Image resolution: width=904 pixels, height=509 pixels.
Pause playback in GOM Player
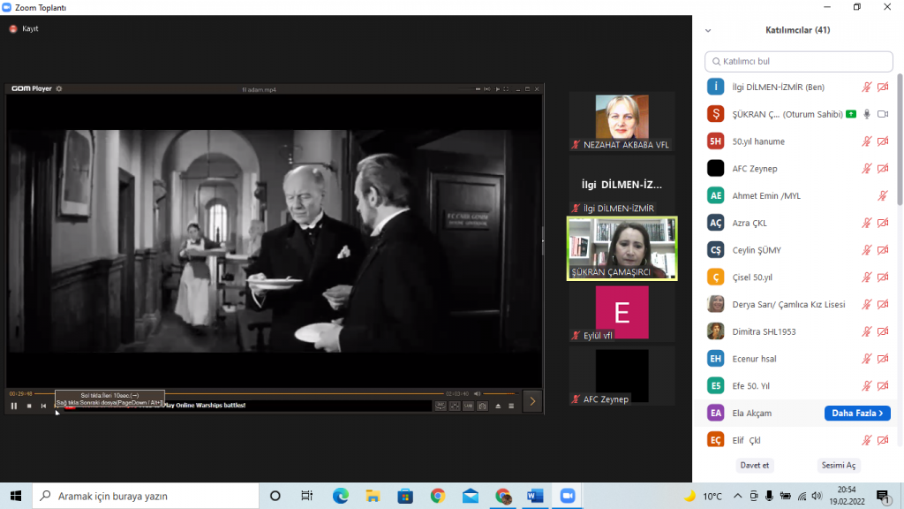click(13, 406)
